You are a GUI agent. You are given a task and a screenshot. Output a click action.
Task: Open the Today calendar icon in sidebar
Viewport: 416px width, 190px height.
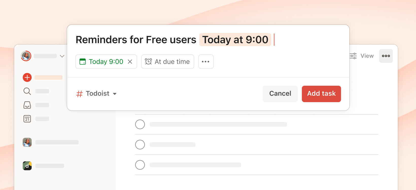pos(27,119)
